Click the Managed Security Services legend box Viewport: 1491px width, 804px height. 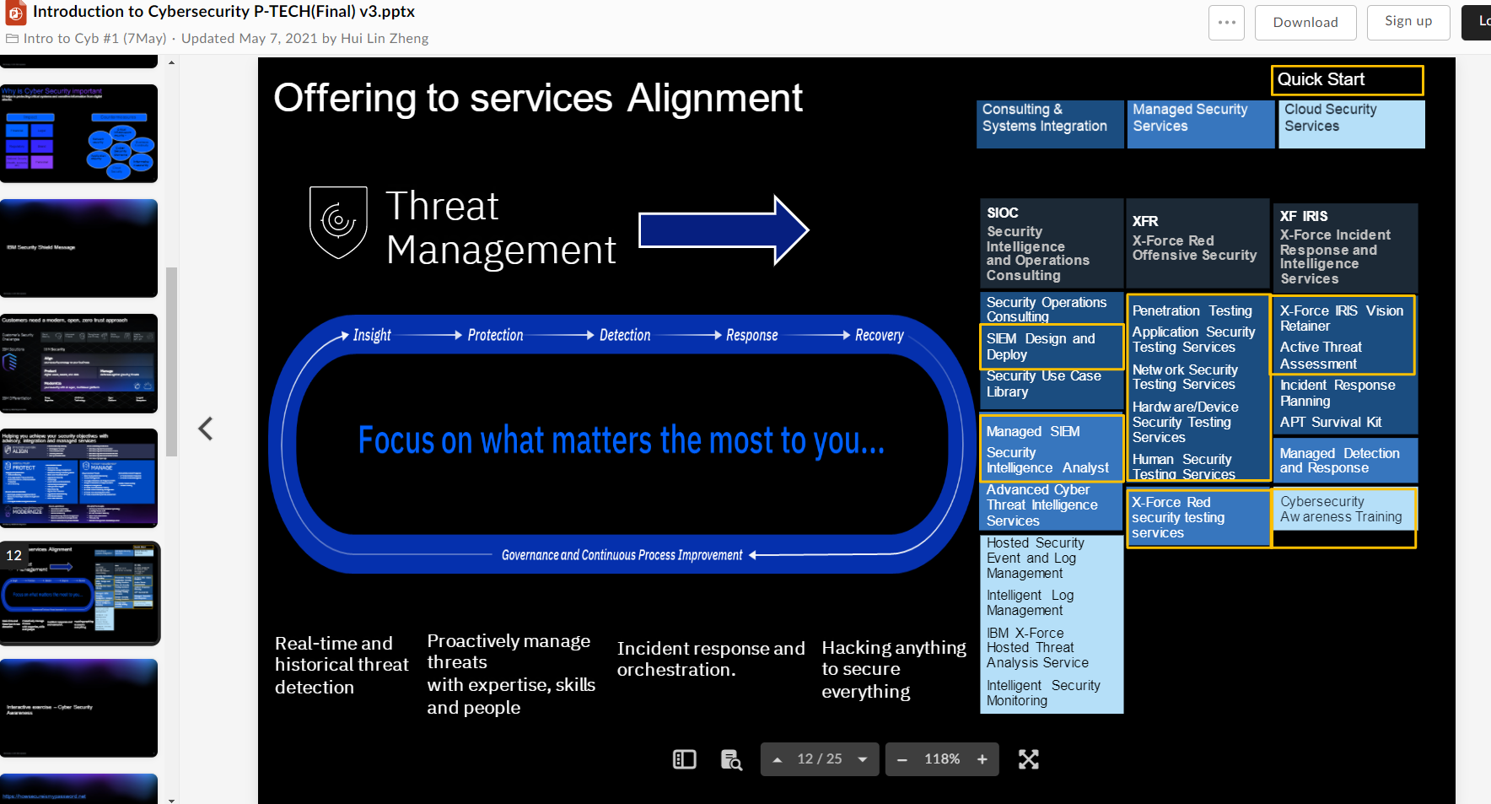[x=1201, y=124]
